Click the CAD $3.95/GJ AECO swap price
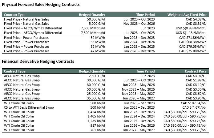 [196, 98]
